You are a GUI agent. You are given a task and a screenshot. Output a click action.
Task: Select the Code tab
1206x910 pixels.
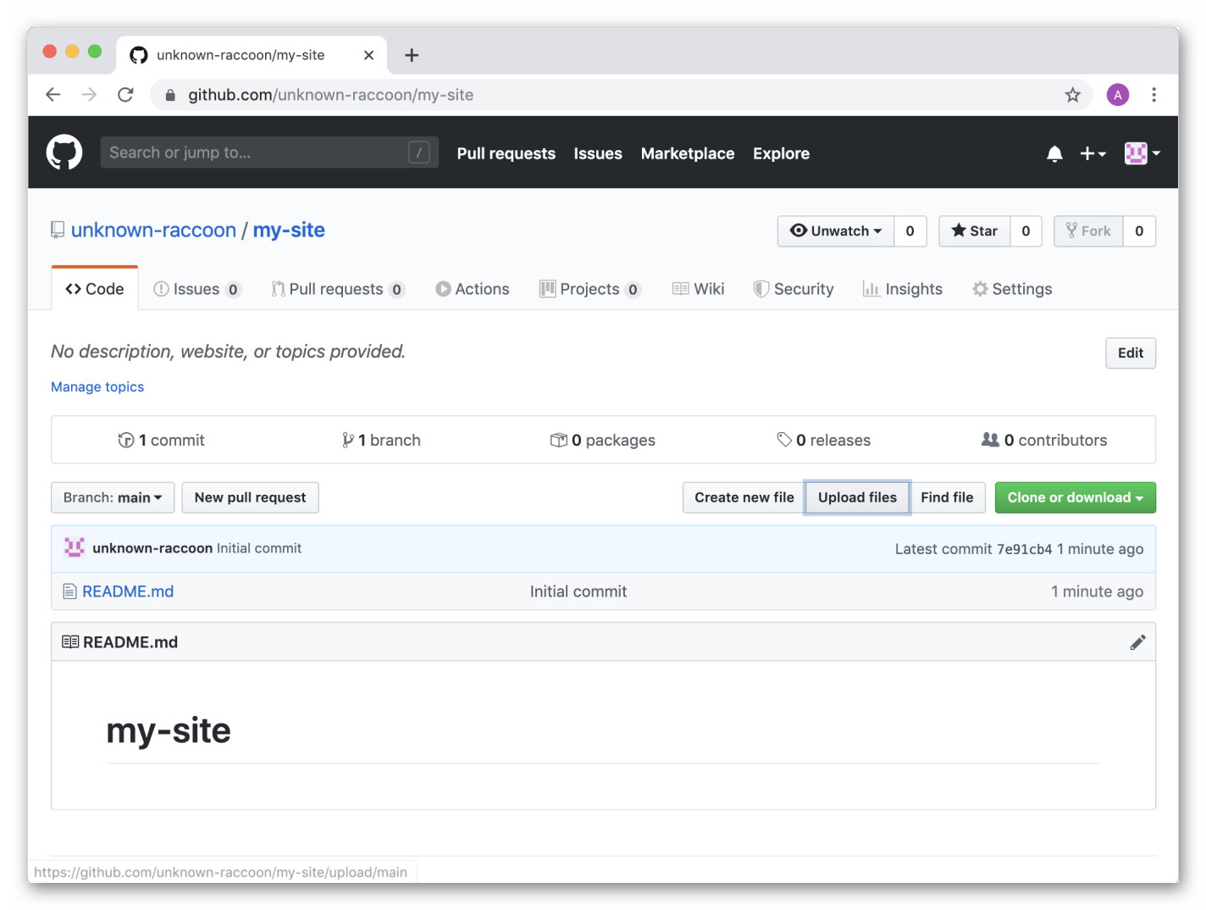95,289
